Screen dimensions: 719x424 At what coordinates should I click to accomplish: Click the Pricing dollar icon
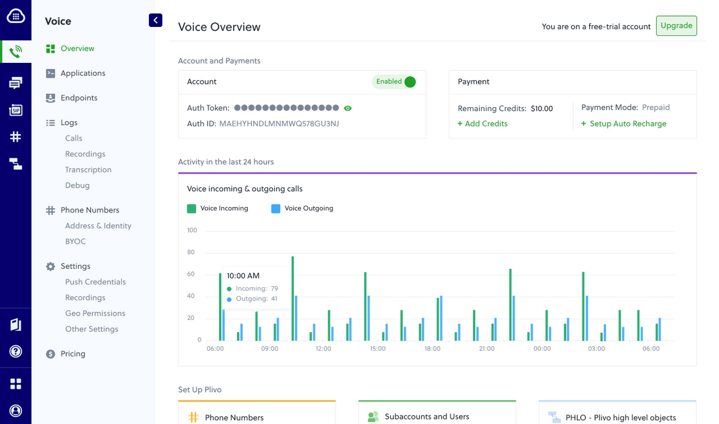pos(50,354)
